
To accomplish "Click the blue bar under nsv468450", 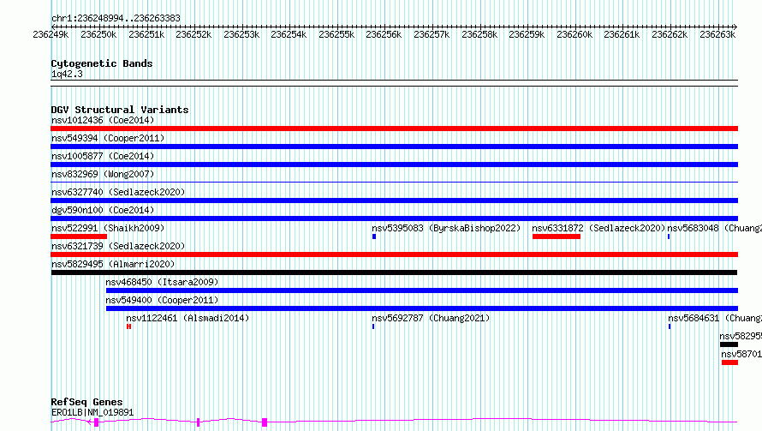I will click(x=422, y=290).
